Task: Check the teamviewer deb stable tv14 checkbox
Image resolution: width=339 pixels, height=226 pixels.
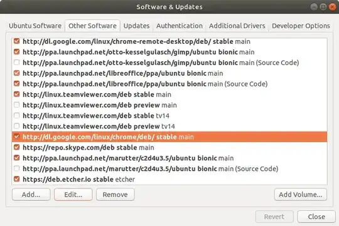Action: 17,115
